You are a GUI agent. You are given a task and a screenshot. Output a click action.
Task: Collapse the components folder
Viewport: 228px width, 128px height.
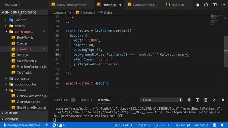click(6, 32)
